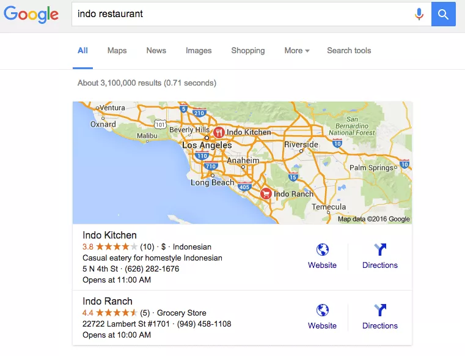Image resolution: width=465 pixels, height=356 pixels.
Task: Switch to the News tab
Action: [x=156, y=51]
